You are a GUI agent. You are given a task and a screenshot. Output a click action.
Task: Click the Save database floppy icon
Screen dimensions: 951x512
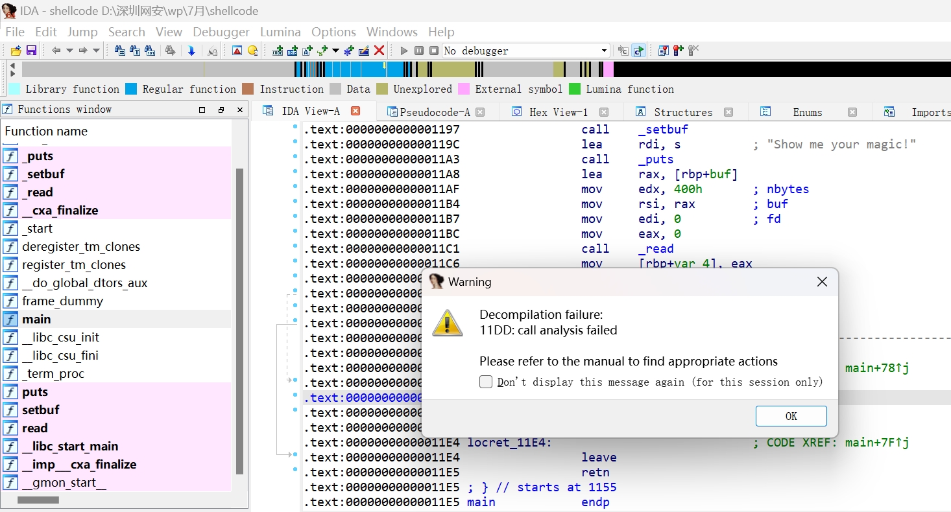31,51
